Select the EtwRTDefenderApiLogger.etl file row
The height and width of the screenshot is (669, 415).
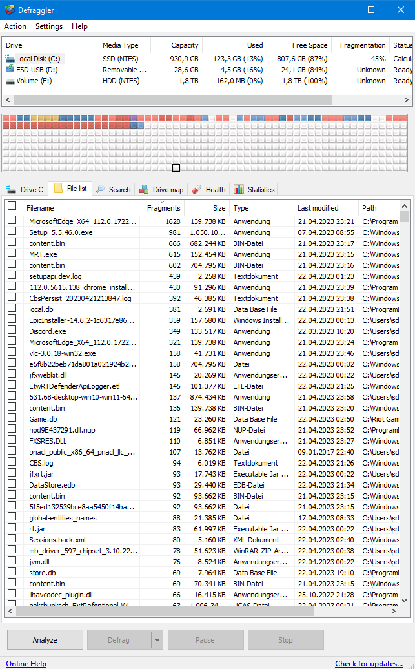(203, 386)
